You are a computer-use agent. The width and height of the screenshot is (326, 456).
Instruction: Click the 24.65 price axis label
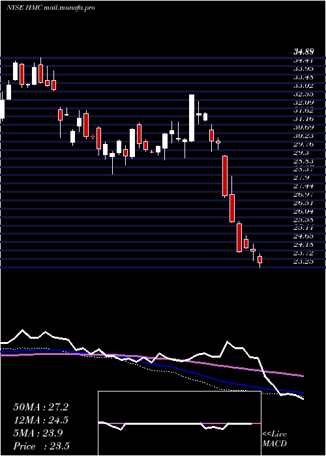(304, 236)
